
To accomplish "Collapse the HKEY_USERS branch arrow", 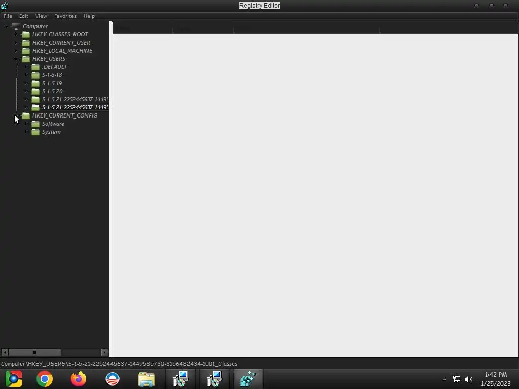I will pyautogui.click(x=16, y=59).
